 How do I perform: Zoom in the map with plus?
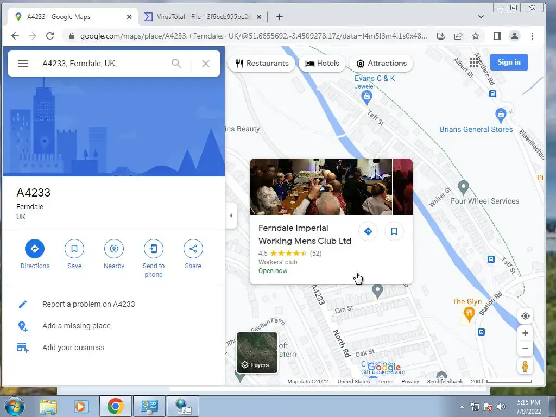(526, 333)
